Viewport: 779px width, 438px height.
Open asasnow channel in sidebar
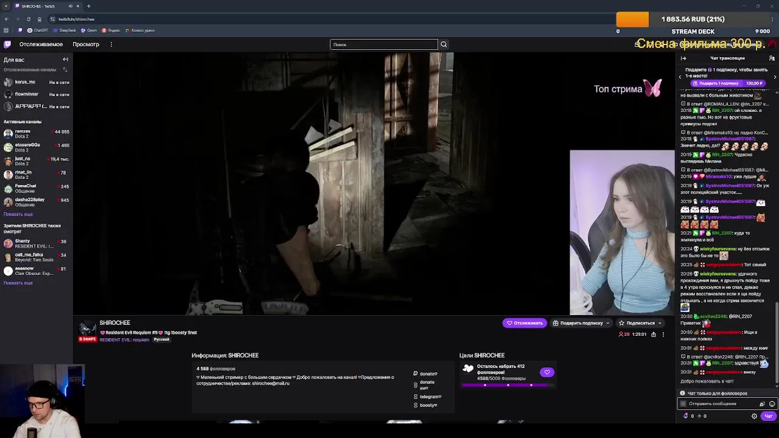(x=37, y=271)
